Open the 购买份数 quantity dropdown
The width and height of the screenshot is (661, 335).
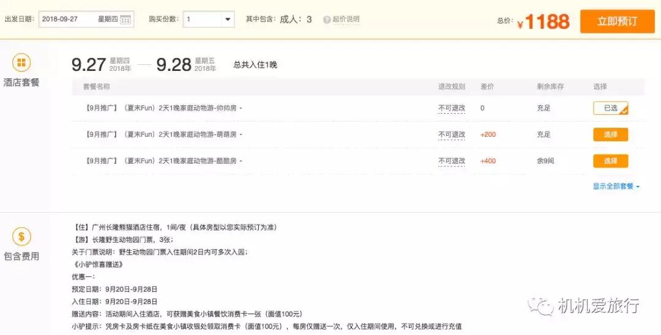coord(208,20)
